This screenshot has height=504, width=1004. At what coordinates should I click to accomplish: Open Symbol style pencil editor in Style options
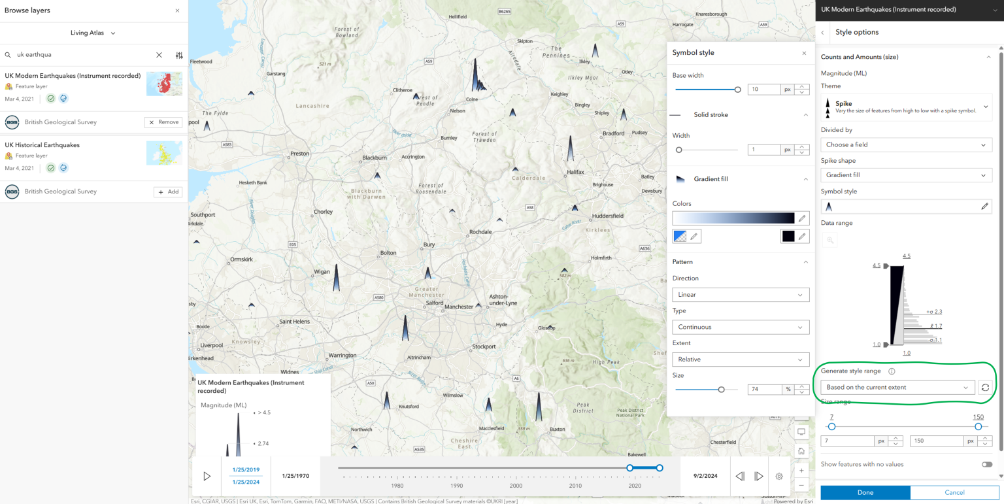click(984, 207)
